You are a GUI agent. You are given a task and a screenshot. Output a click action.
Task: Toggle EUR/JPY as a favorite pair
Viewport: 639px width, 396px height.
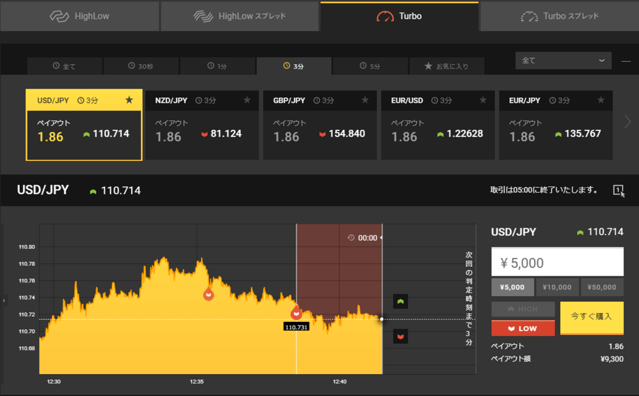tap(601, 100)
